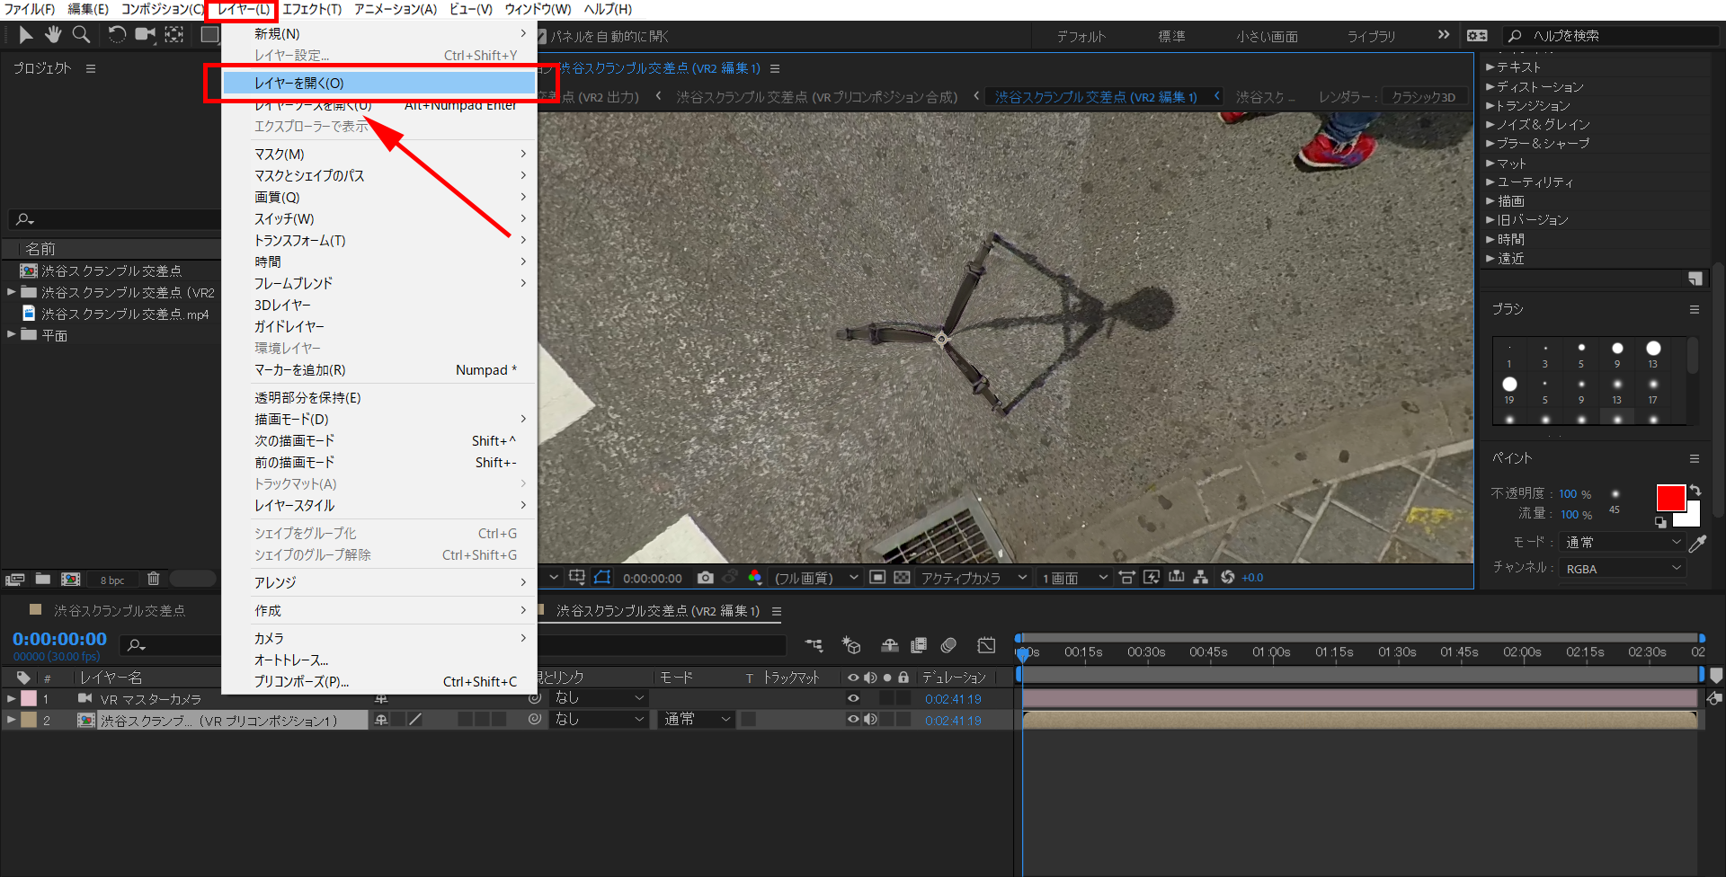Image resolution: width=1726 pixels, height=877 pixels.
Task: Open the 1画面 view layout dropdown
Action: (x=1074, y=578)
